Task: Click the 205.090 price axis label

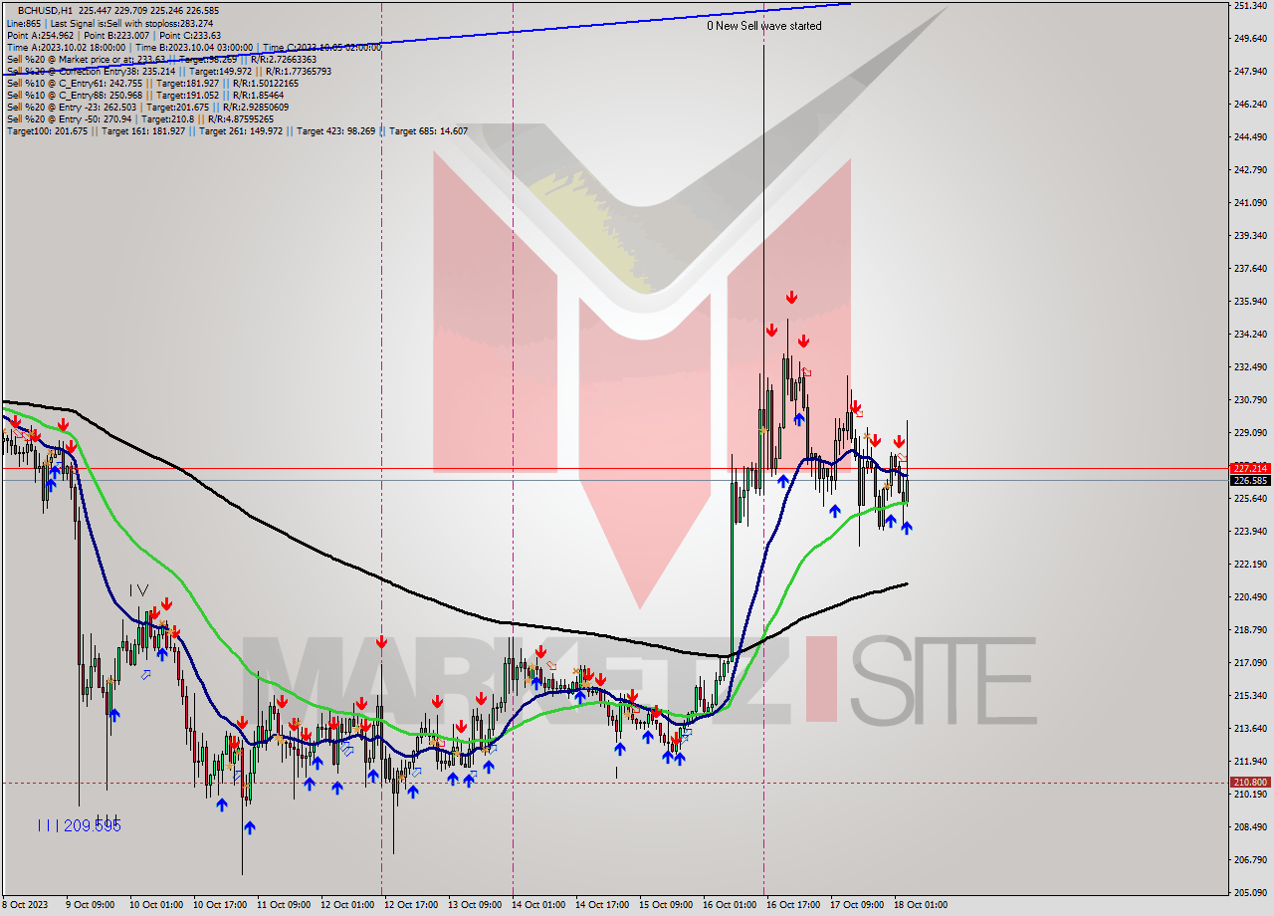Action: pos(1249,893)
